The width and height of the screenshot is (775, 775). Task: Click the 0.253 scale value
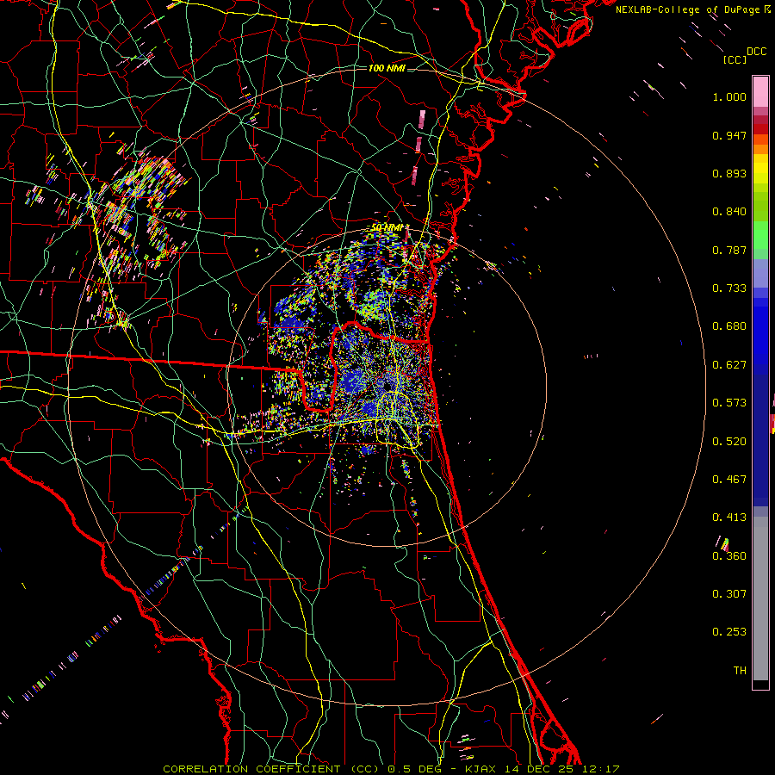coord(729,632)
